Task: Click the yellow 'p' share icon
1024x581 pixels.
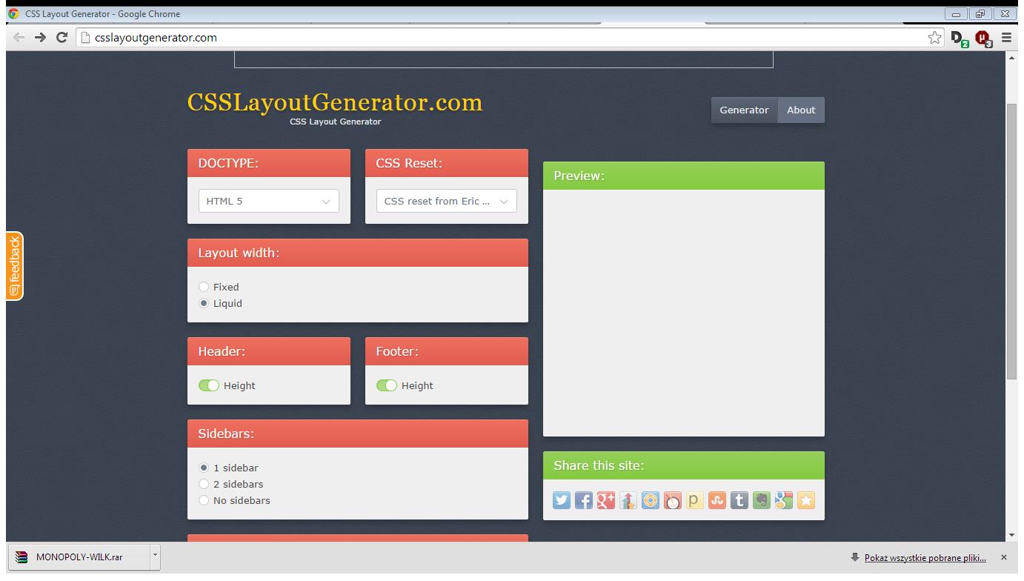Action: click(x=695, y=500)
